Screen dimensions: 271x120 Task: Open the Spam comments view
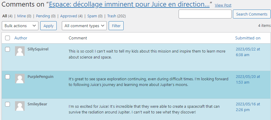(x=95, y=16)
